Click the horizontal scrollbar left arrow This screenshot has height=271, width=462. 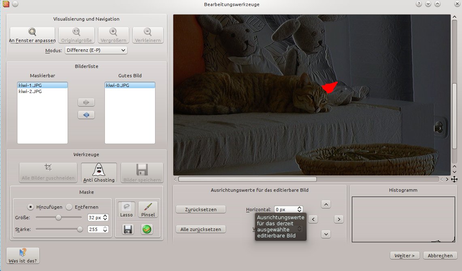[176, 179]
